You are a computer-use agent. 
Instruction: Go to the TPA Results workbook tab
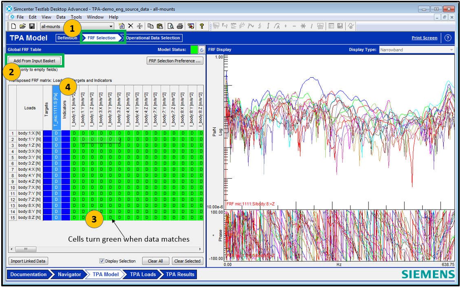[x=180, y=275]
